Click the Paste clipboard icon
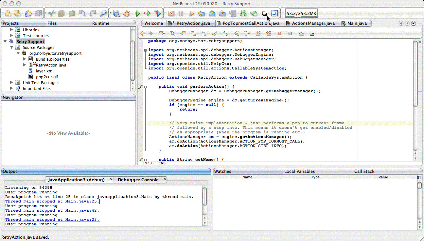The height and width of the screenshot is (241, 424). coord(72,13)
